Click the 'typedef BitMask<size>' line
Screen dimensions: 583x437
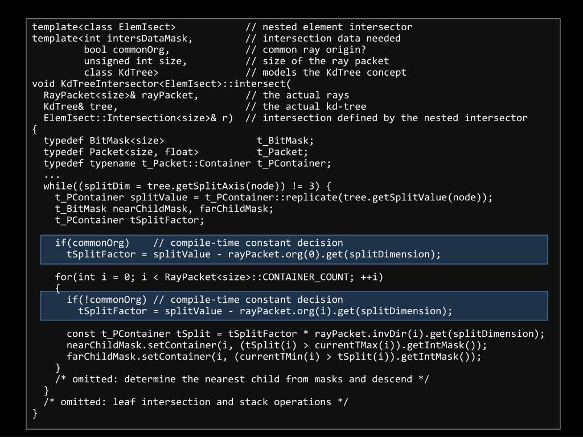[104, 141]
